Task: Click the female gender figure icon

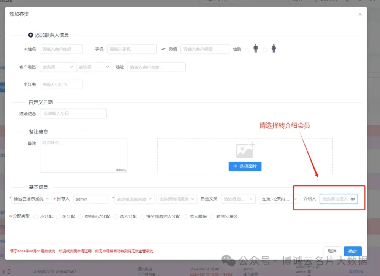Action: click(274, 49)
